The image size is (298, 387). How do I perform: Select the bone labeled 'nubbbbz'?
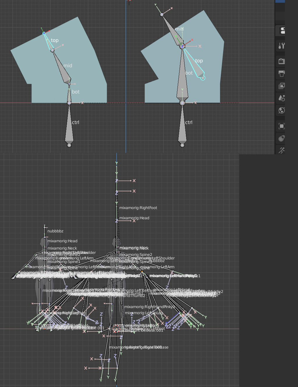click(x=56, y=231)
